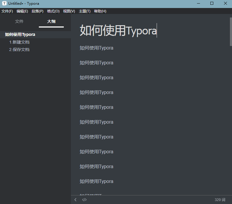Switch to the 大纲 sidebar tab
The image size is (232, 204).
(51, 21)
